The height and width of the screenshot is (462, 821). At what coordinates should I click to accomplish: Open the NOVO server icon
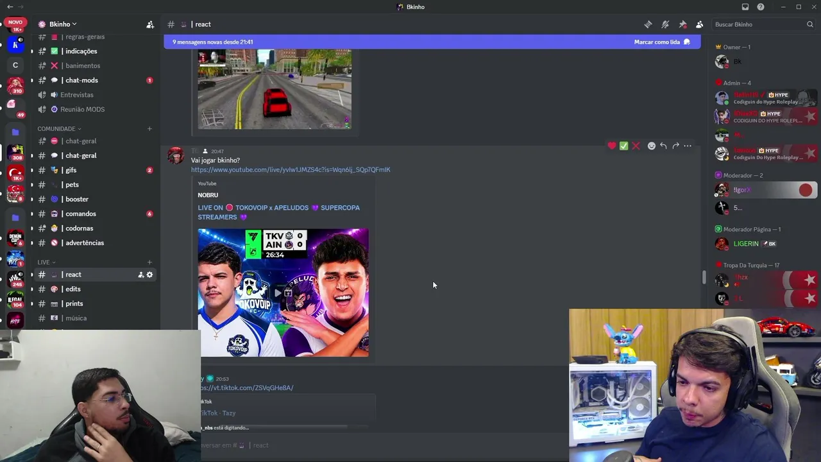tap(15, 25)
